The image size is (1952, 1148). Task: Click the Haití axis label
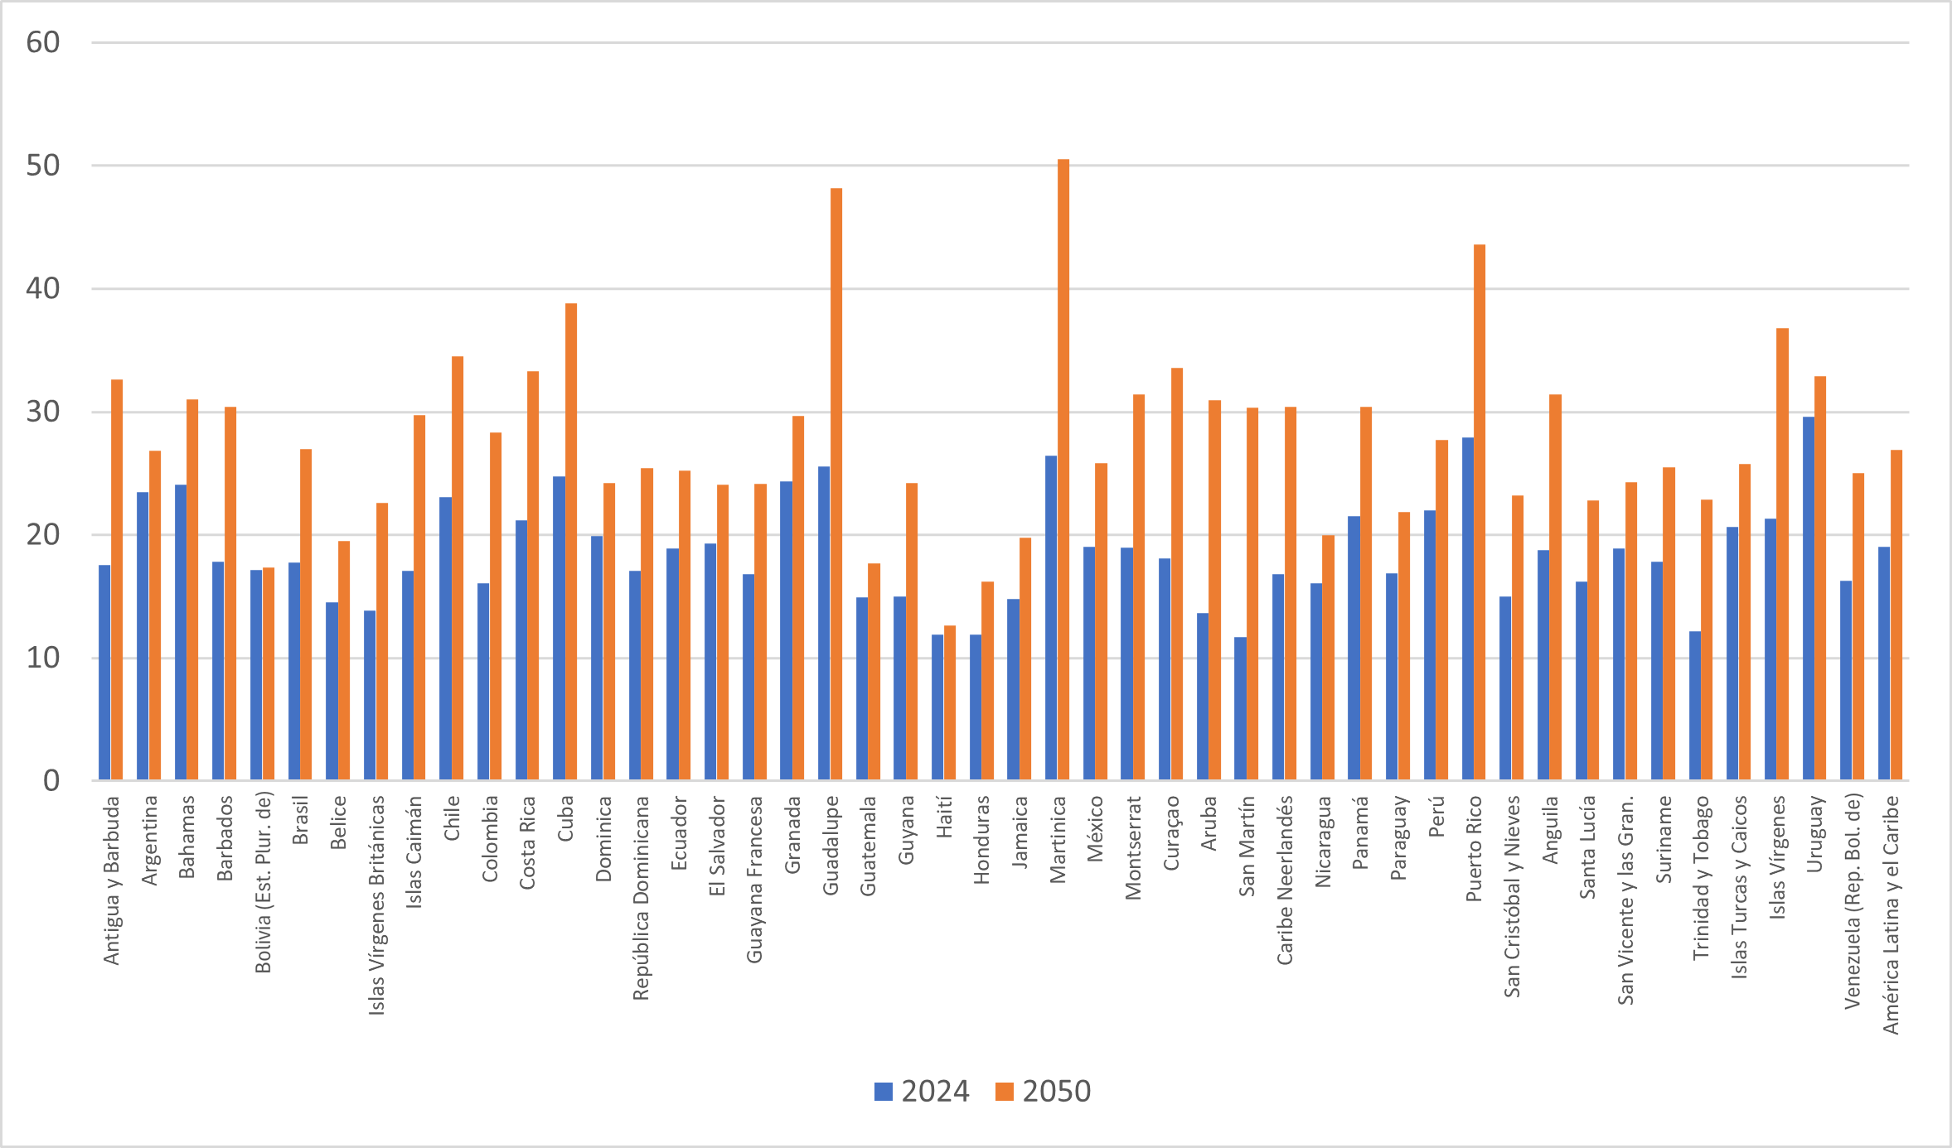[944, 817]
